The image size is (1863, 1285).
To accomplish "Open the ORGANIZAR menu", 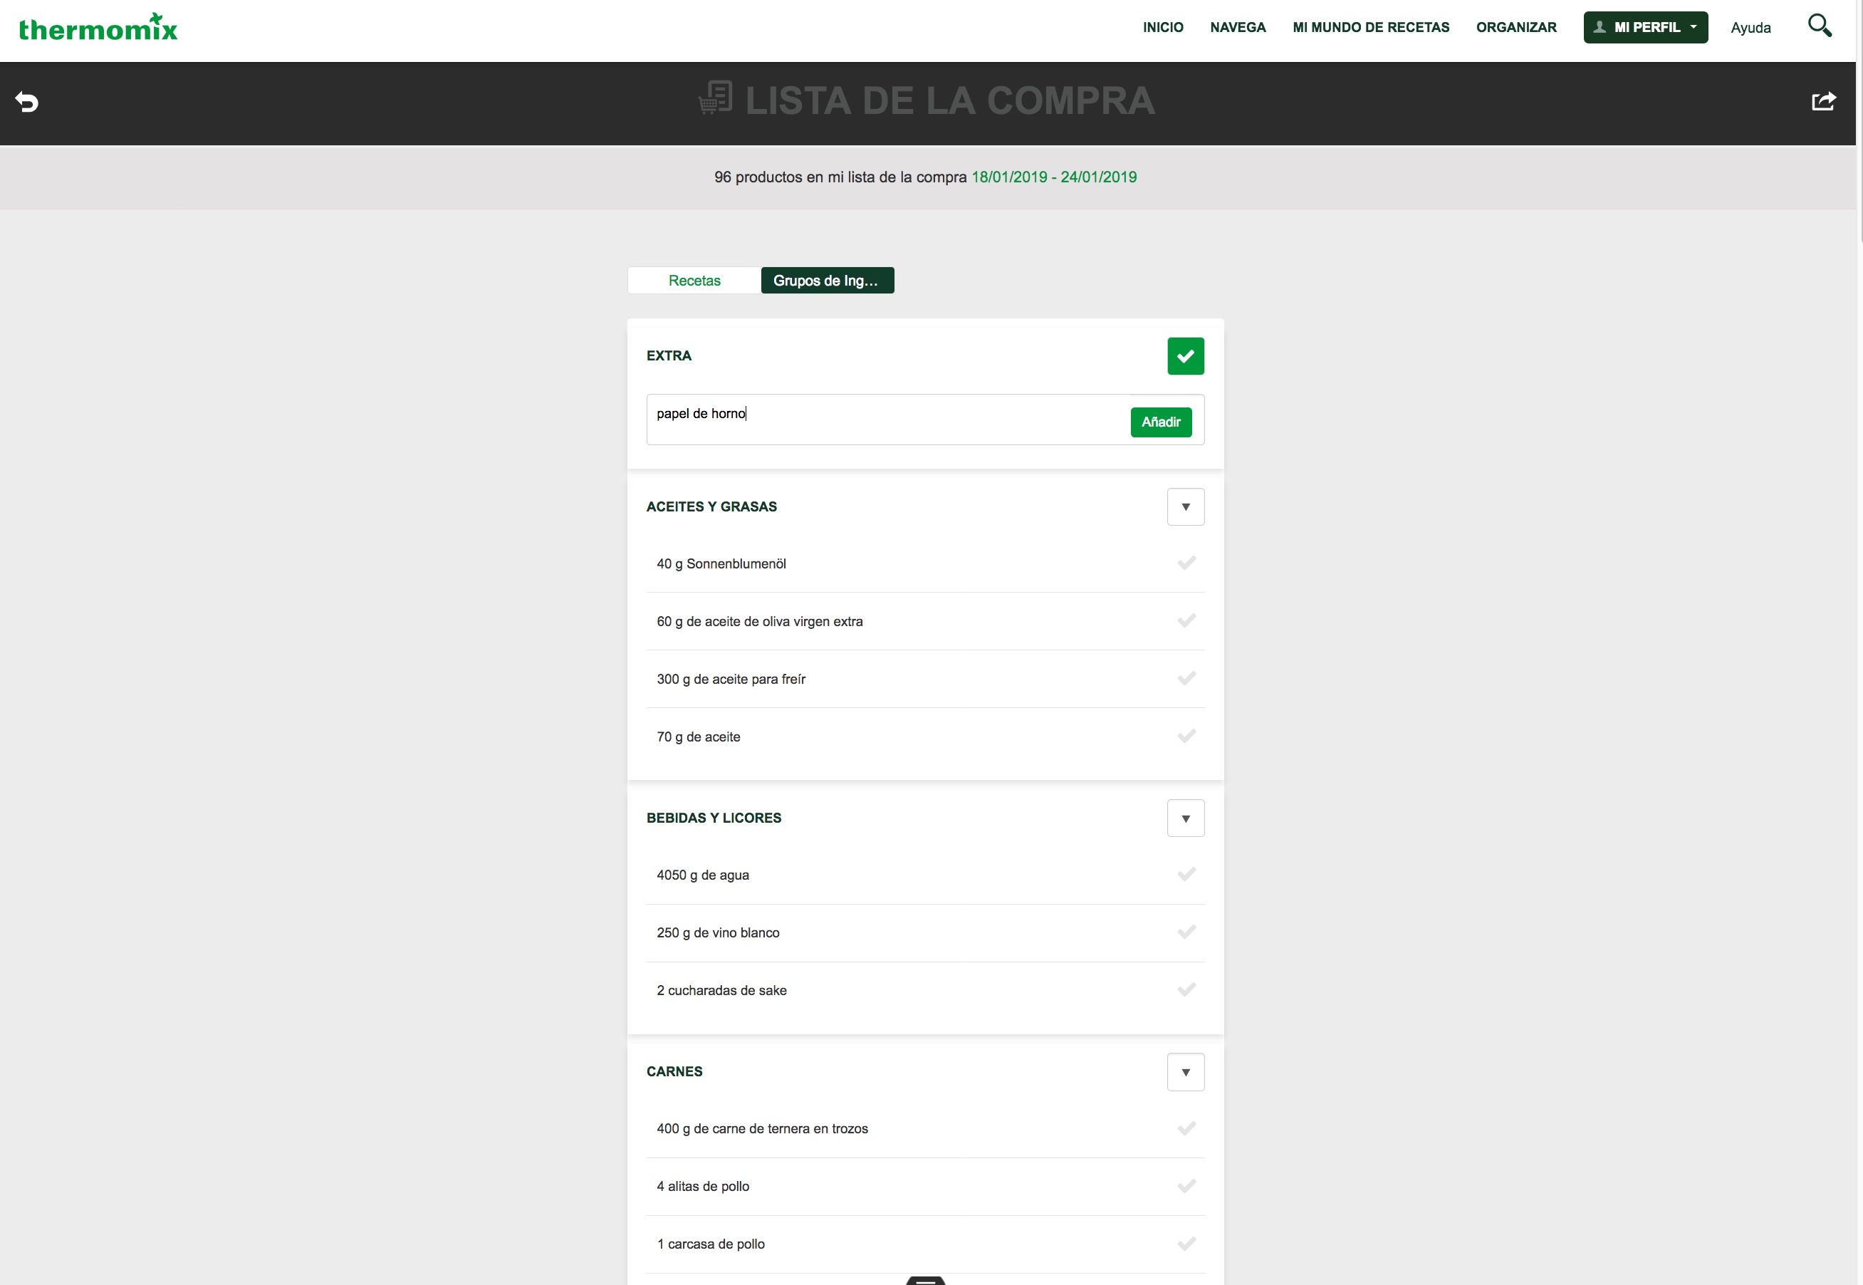I will [1516, 27].
